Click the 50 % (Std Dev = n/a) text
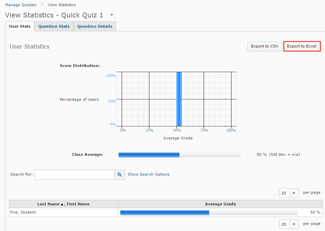The height and width of the screenshot is (231, 325). click(x=279, y=154)
